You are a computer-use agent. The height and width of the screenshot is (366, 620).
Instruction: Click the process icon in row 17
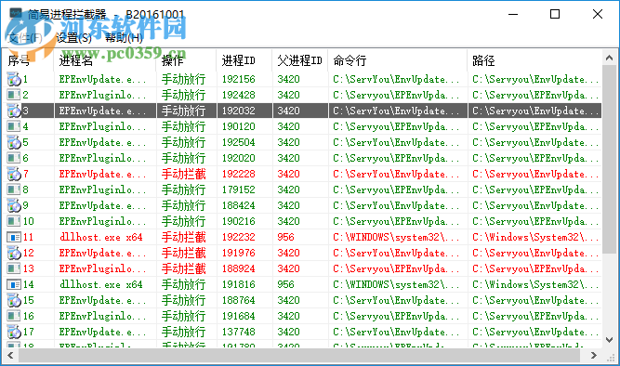tap(14, 332)
